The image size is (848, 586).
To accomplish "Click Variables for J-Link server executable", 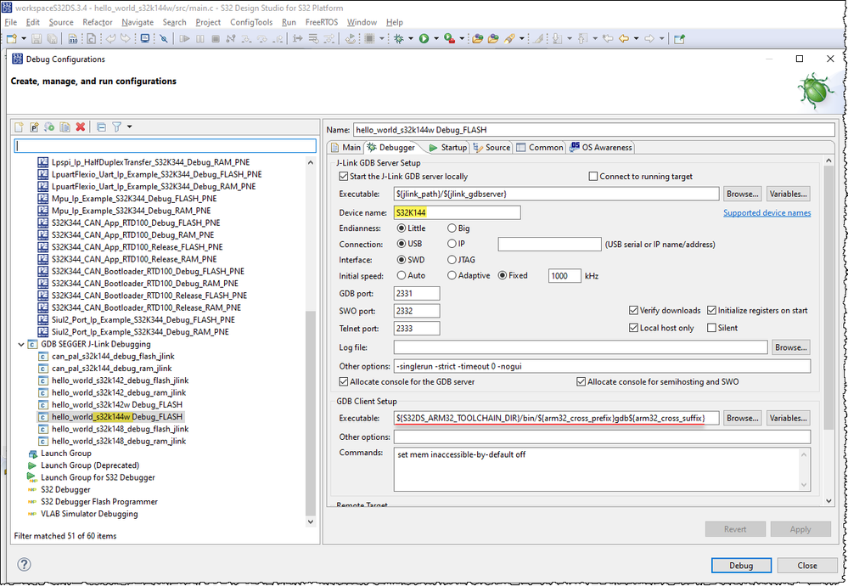I will pos(788,194).
